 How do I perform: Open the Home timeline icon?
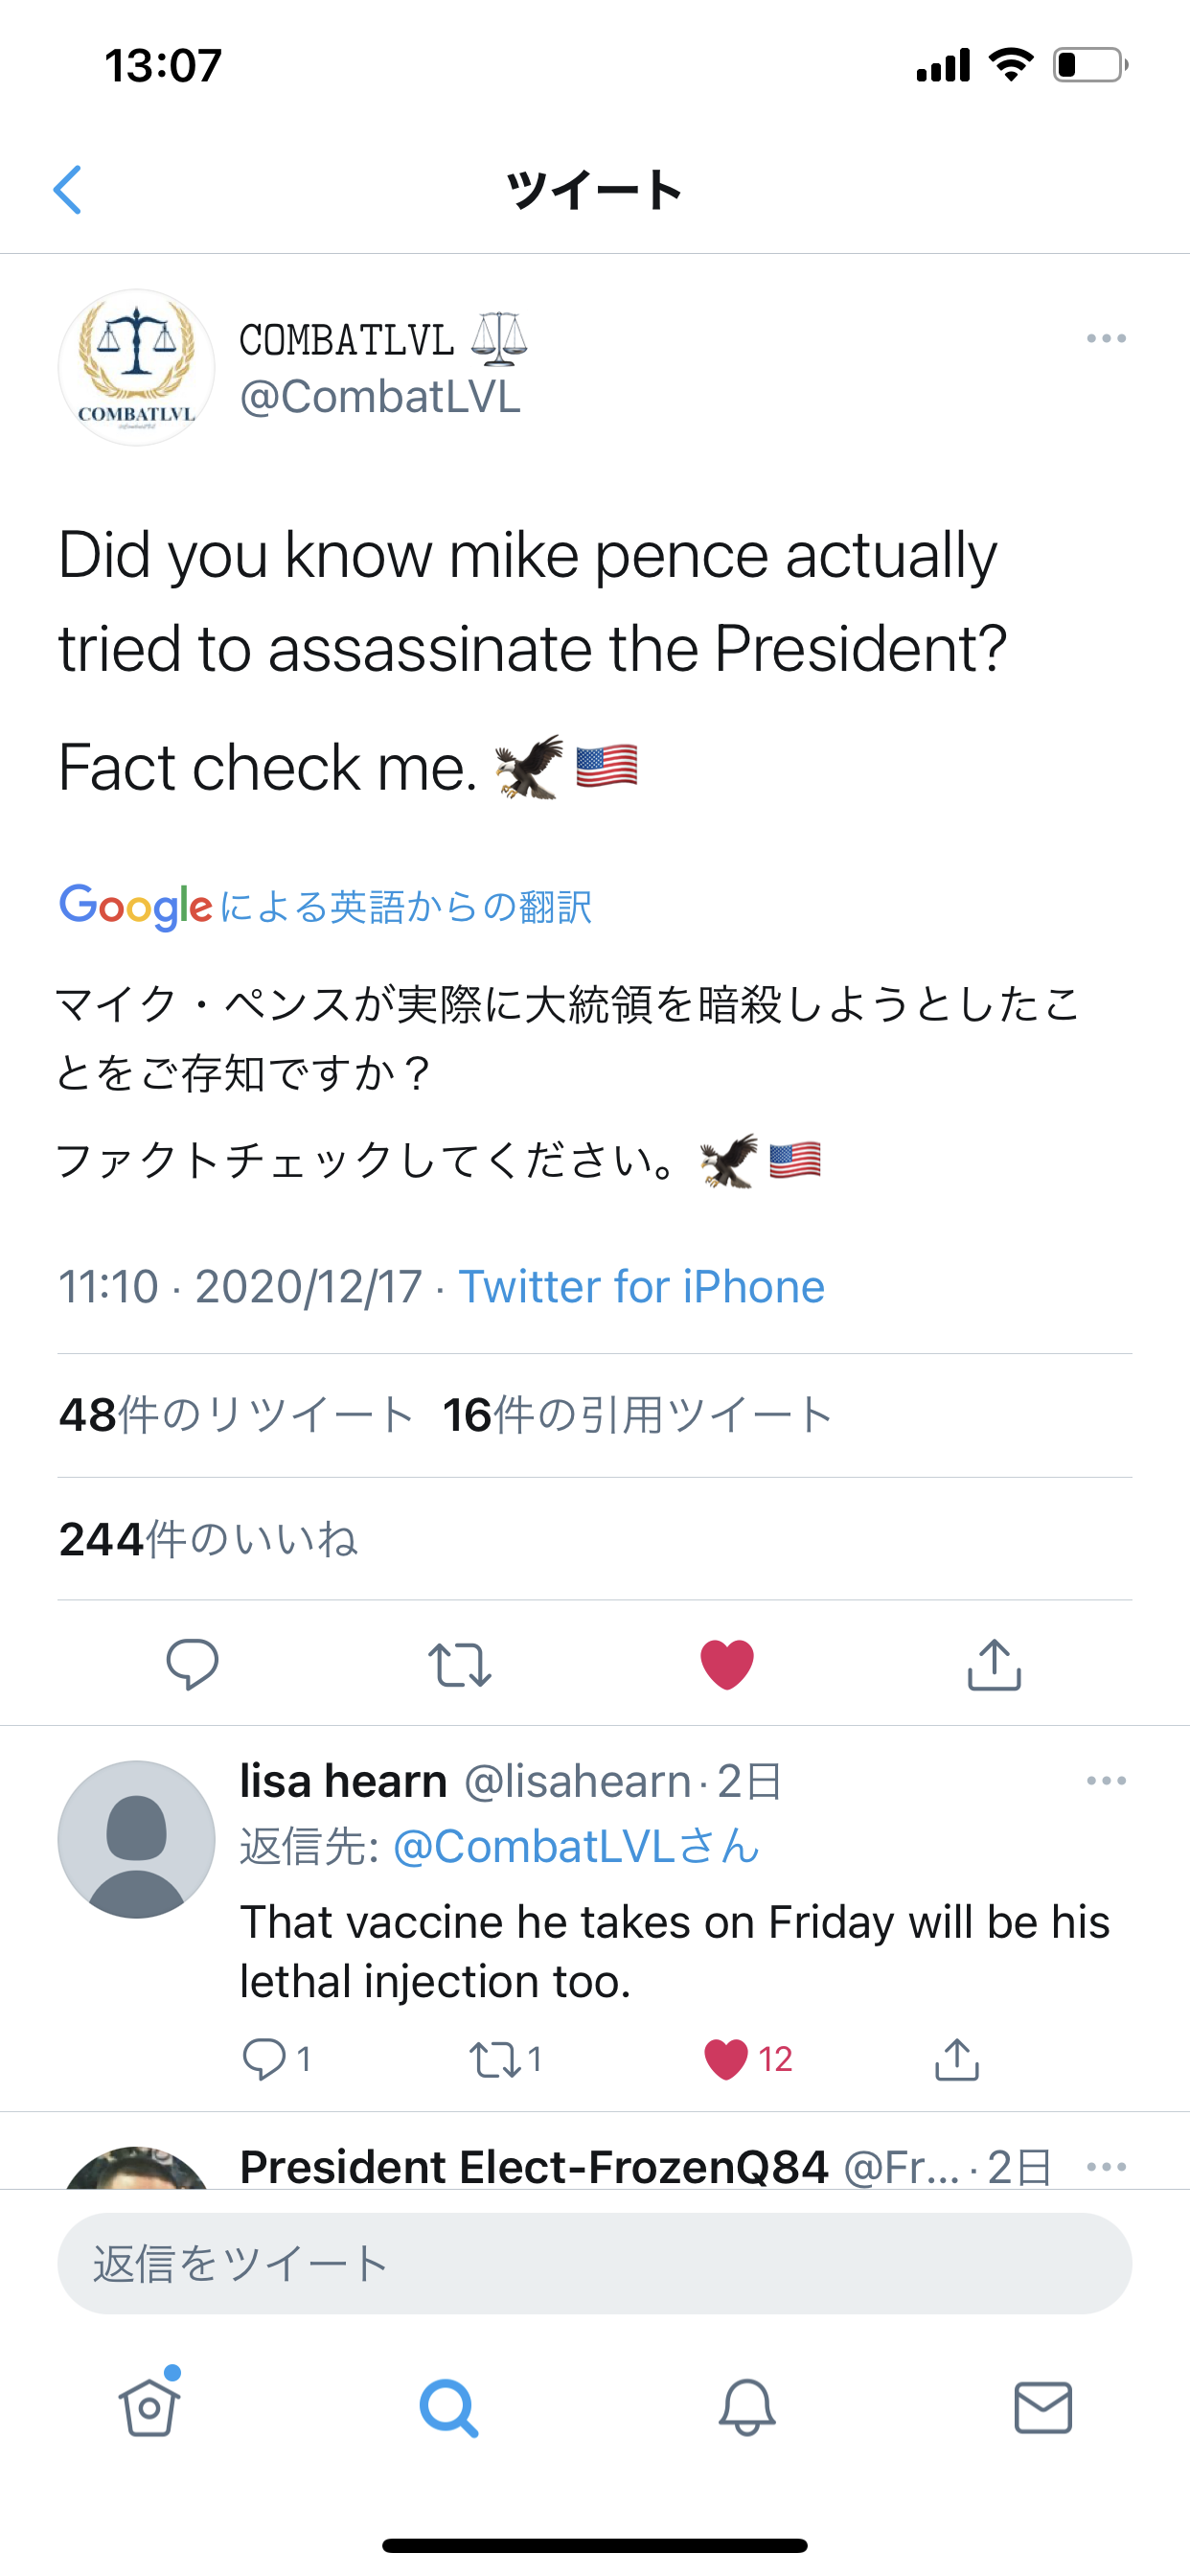tap(148, 2407)
